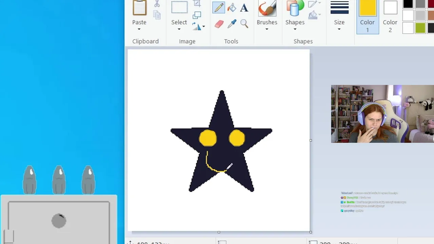Click the Instagram link in chat overlay
This screenshot has height=244, width=434.
tap(362, 206)
